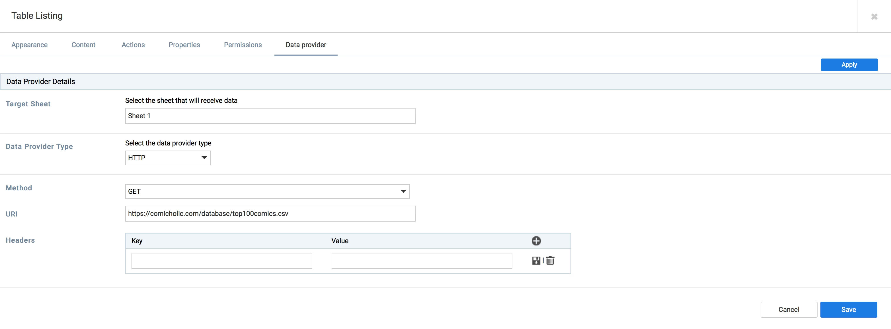This screenshot has width=891, height=329.
Task: Click the header Value input box
Action: click(x=422, y=261)
